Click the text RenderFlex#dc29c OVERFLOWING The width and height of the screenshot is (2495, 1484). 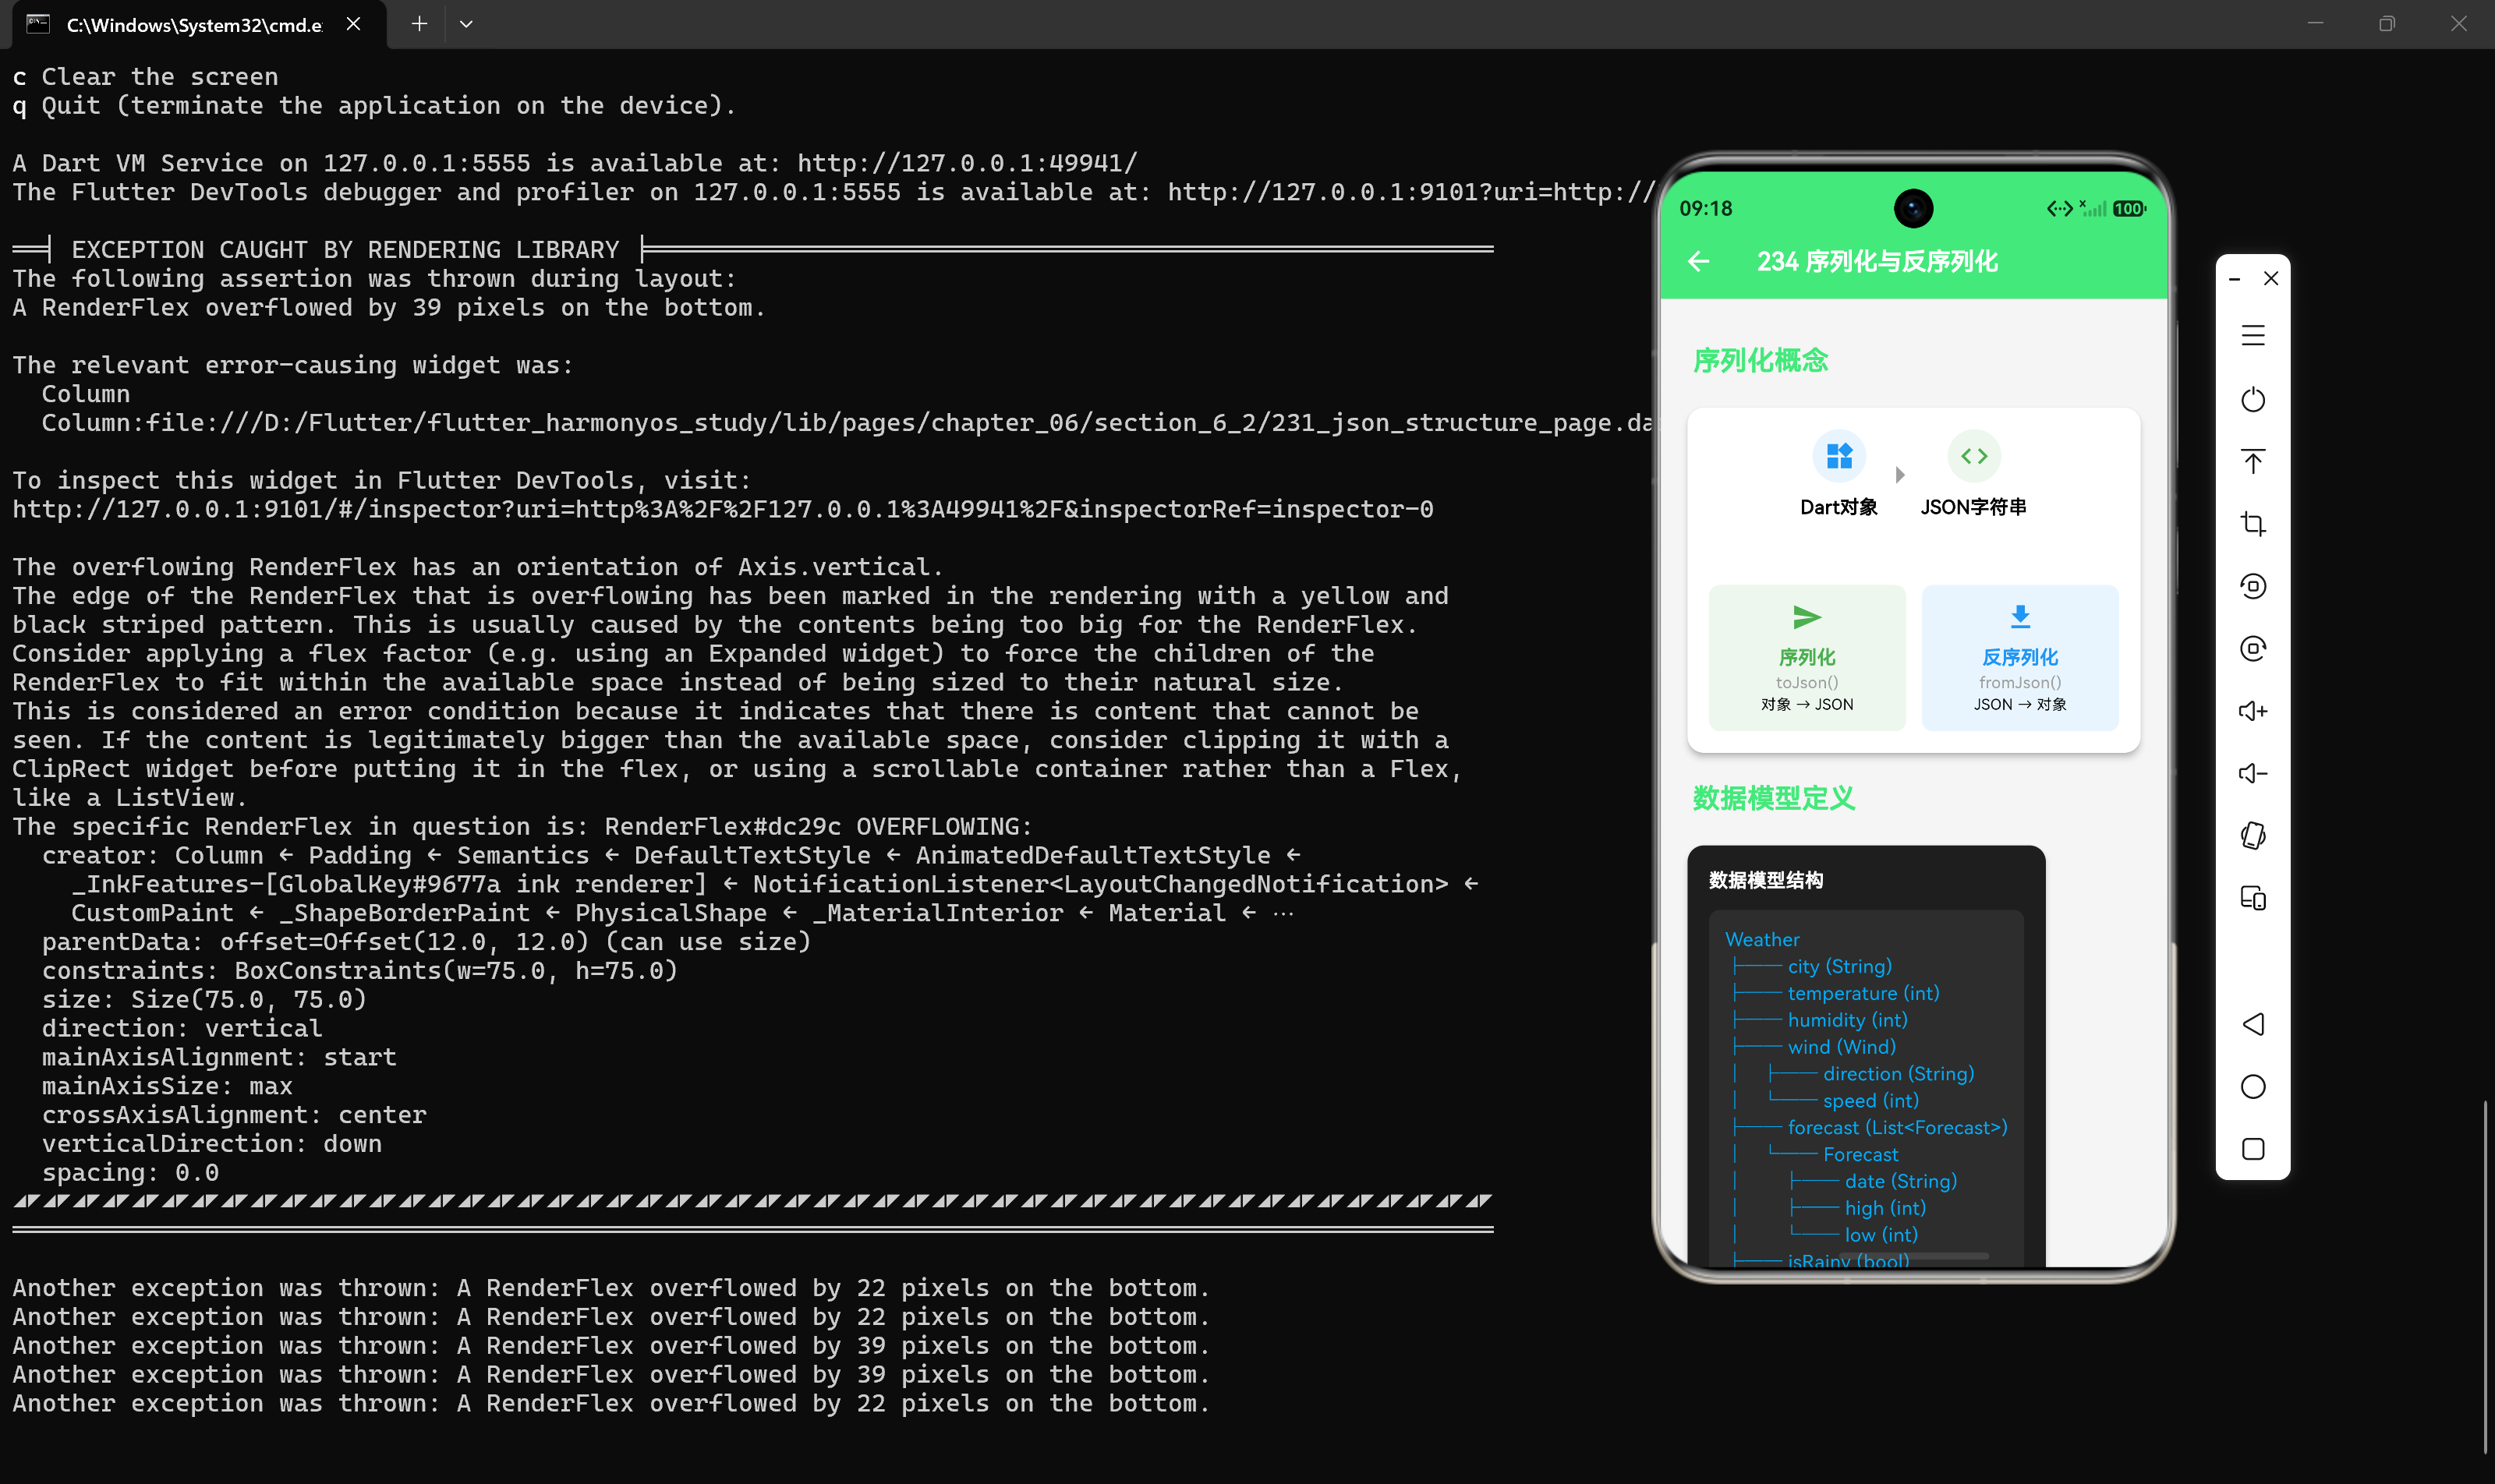[817, 827]
